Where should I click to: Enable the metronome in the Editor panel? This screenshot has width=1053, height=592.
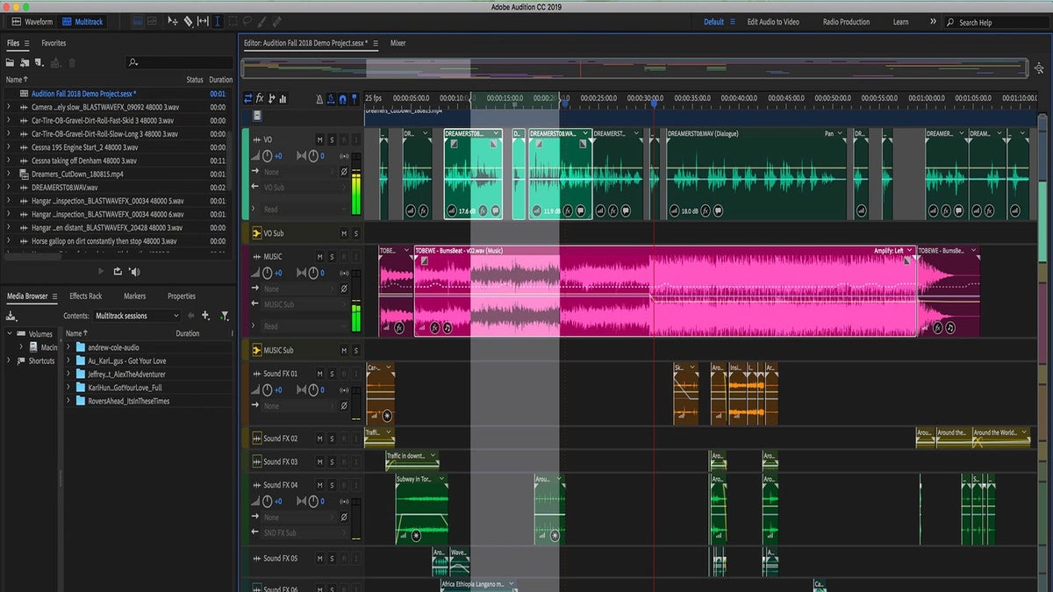pos(319,99)
